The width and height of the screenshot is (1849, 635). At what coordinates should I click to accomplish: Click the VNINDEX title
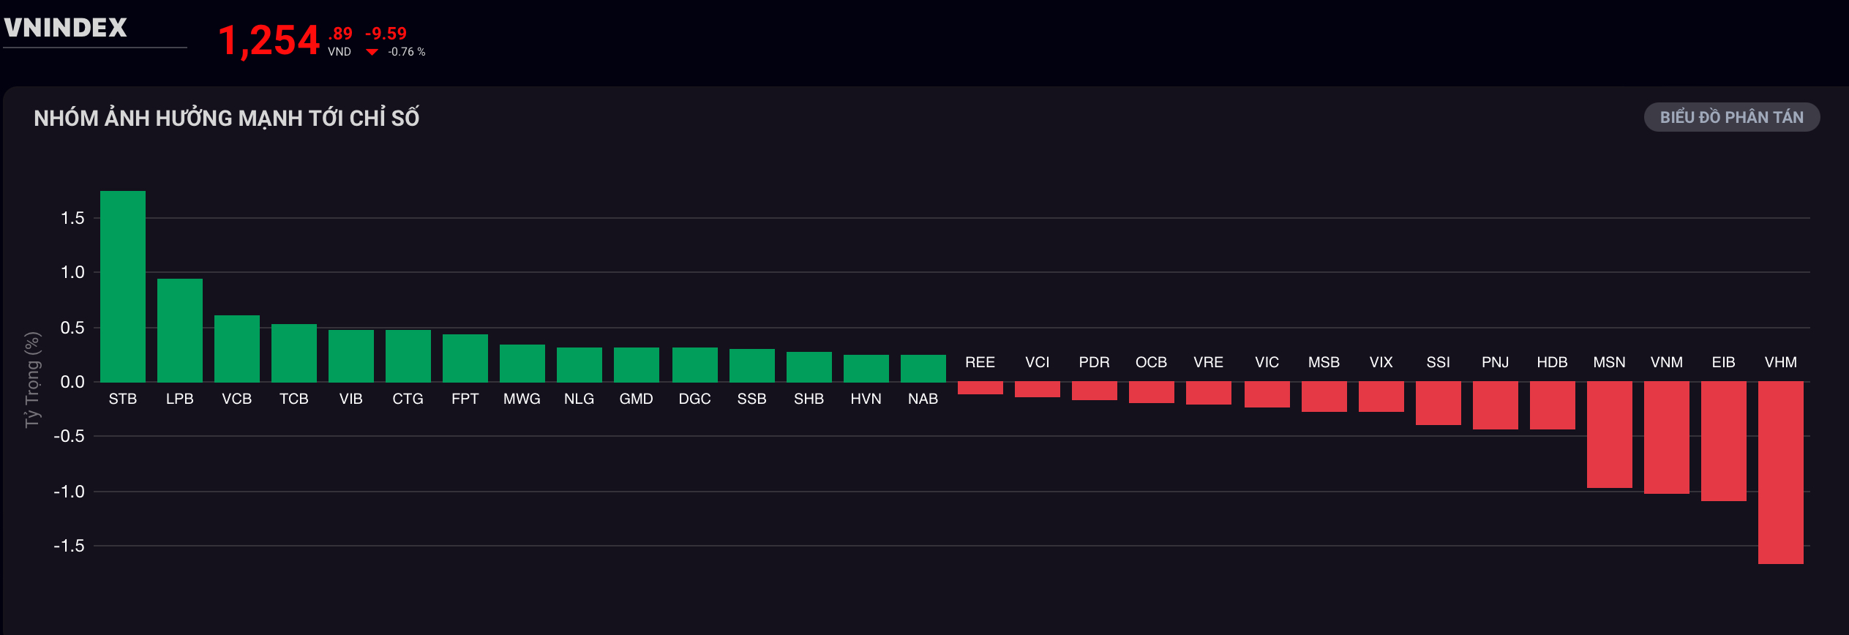[x=66, y=28]
